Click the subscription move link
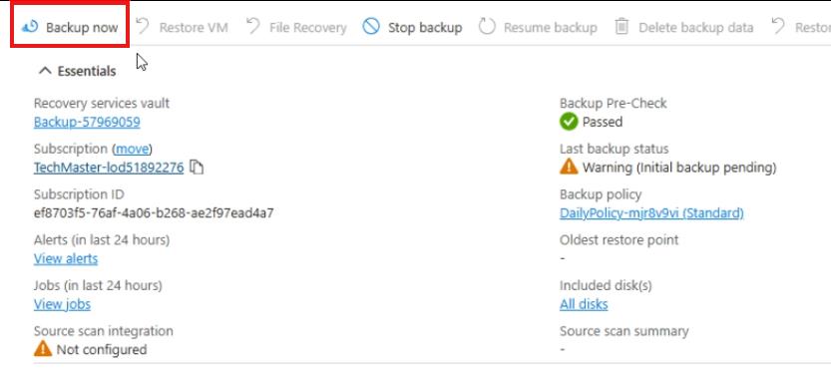The width and height of the screenshot is (831, 370). [x=133, y=149]
